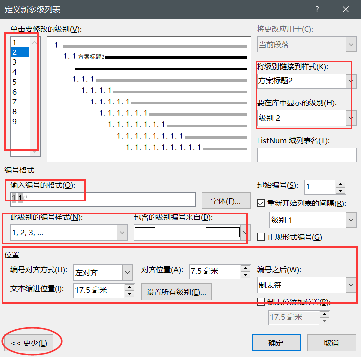Open the numbering style dropdown for this level
This screenshot has height=357, width=361.
coord(122,232)
